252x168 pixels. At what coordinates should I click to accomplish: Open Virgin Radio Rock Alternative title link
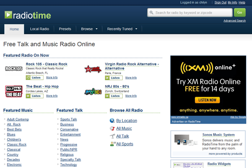132,66
